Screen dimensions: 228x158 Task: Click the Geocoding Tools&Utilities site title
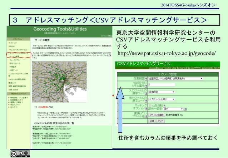tap(60, 29)
